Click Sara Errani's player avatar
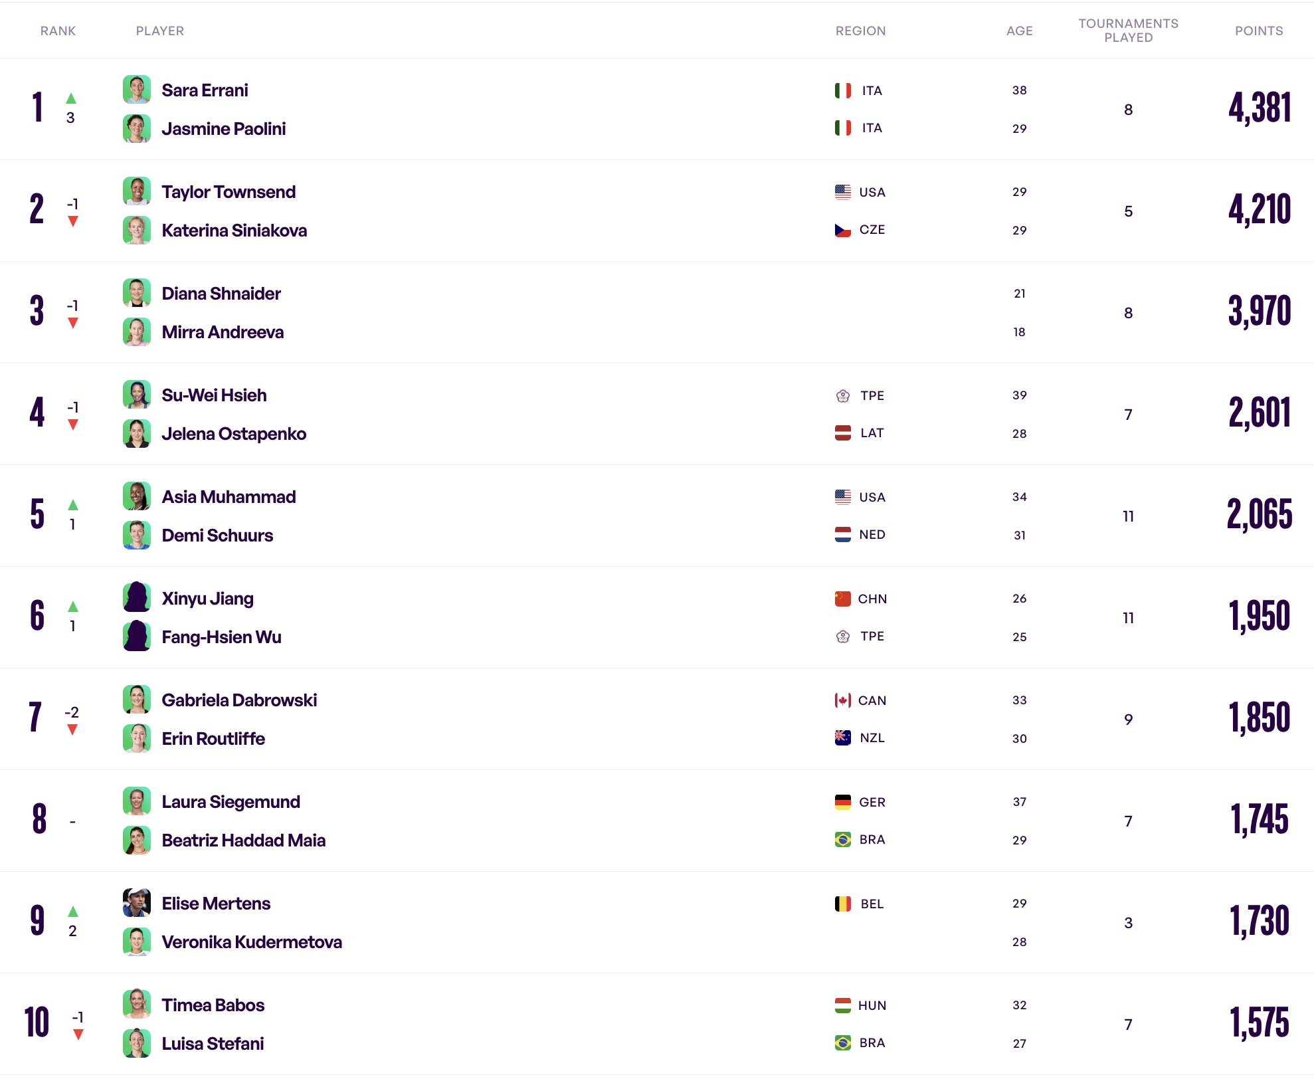The image size is (1314, 1083). (x=137, y=89)
